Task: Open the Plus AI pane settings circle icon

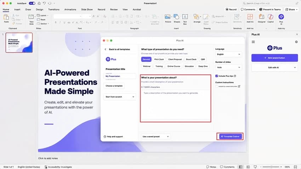Action: 296,42
